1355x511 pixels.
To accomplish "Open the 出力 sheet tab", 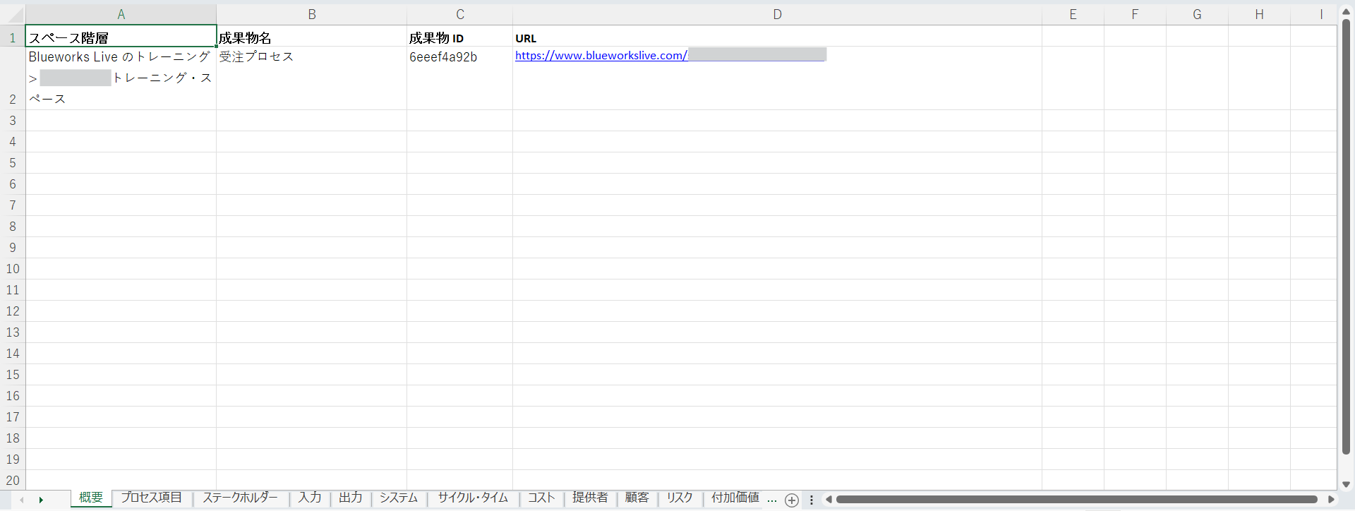I will click(350, 498).
